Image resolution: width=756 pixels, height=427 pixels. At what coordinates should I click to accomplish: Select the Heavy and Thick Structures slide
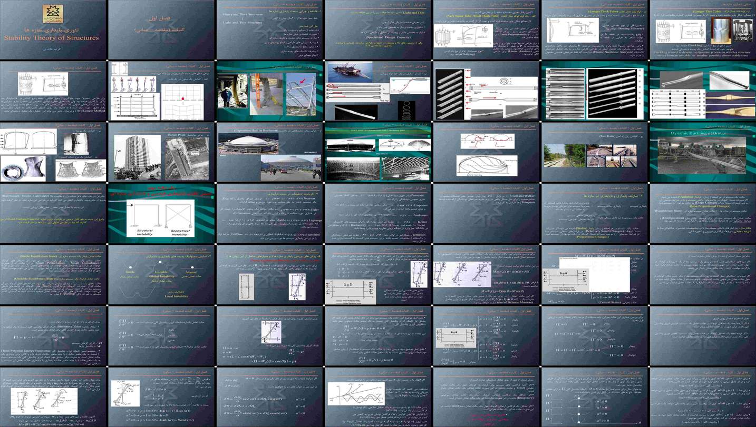[269, 30]
